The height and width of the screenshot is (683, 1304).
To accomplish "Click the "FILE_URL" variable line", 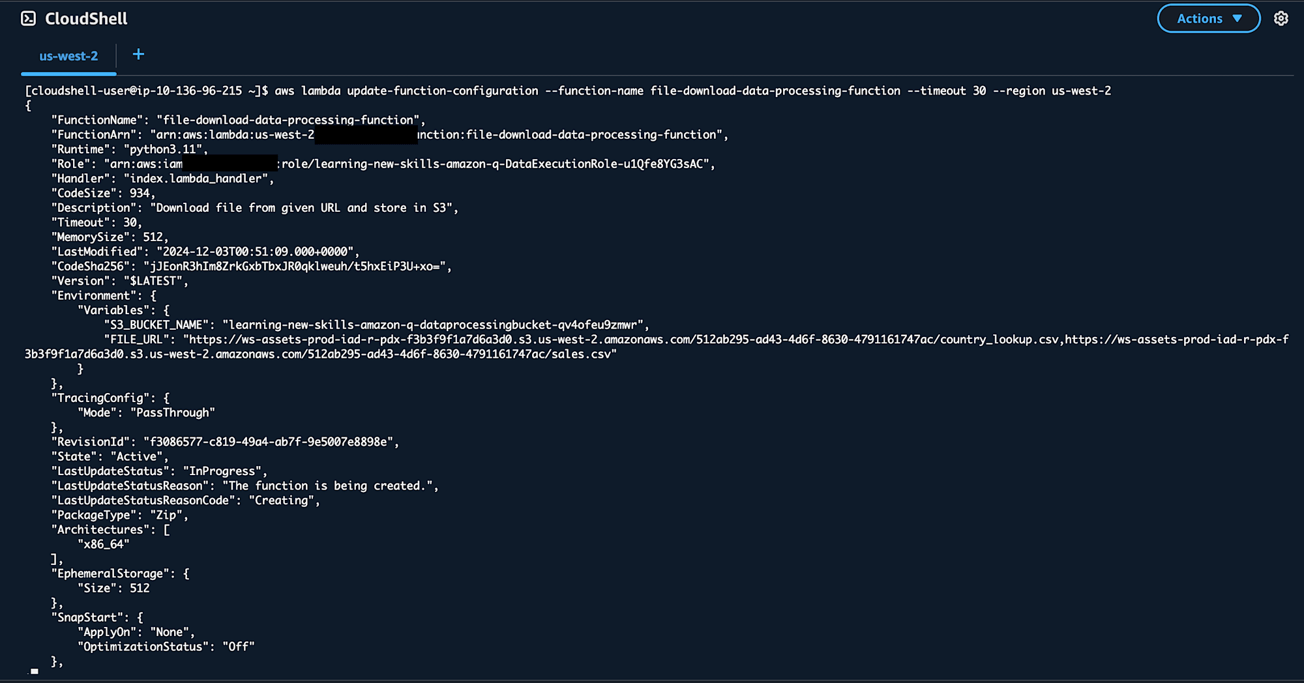I will pyautogui.click(x=696, y=340).
